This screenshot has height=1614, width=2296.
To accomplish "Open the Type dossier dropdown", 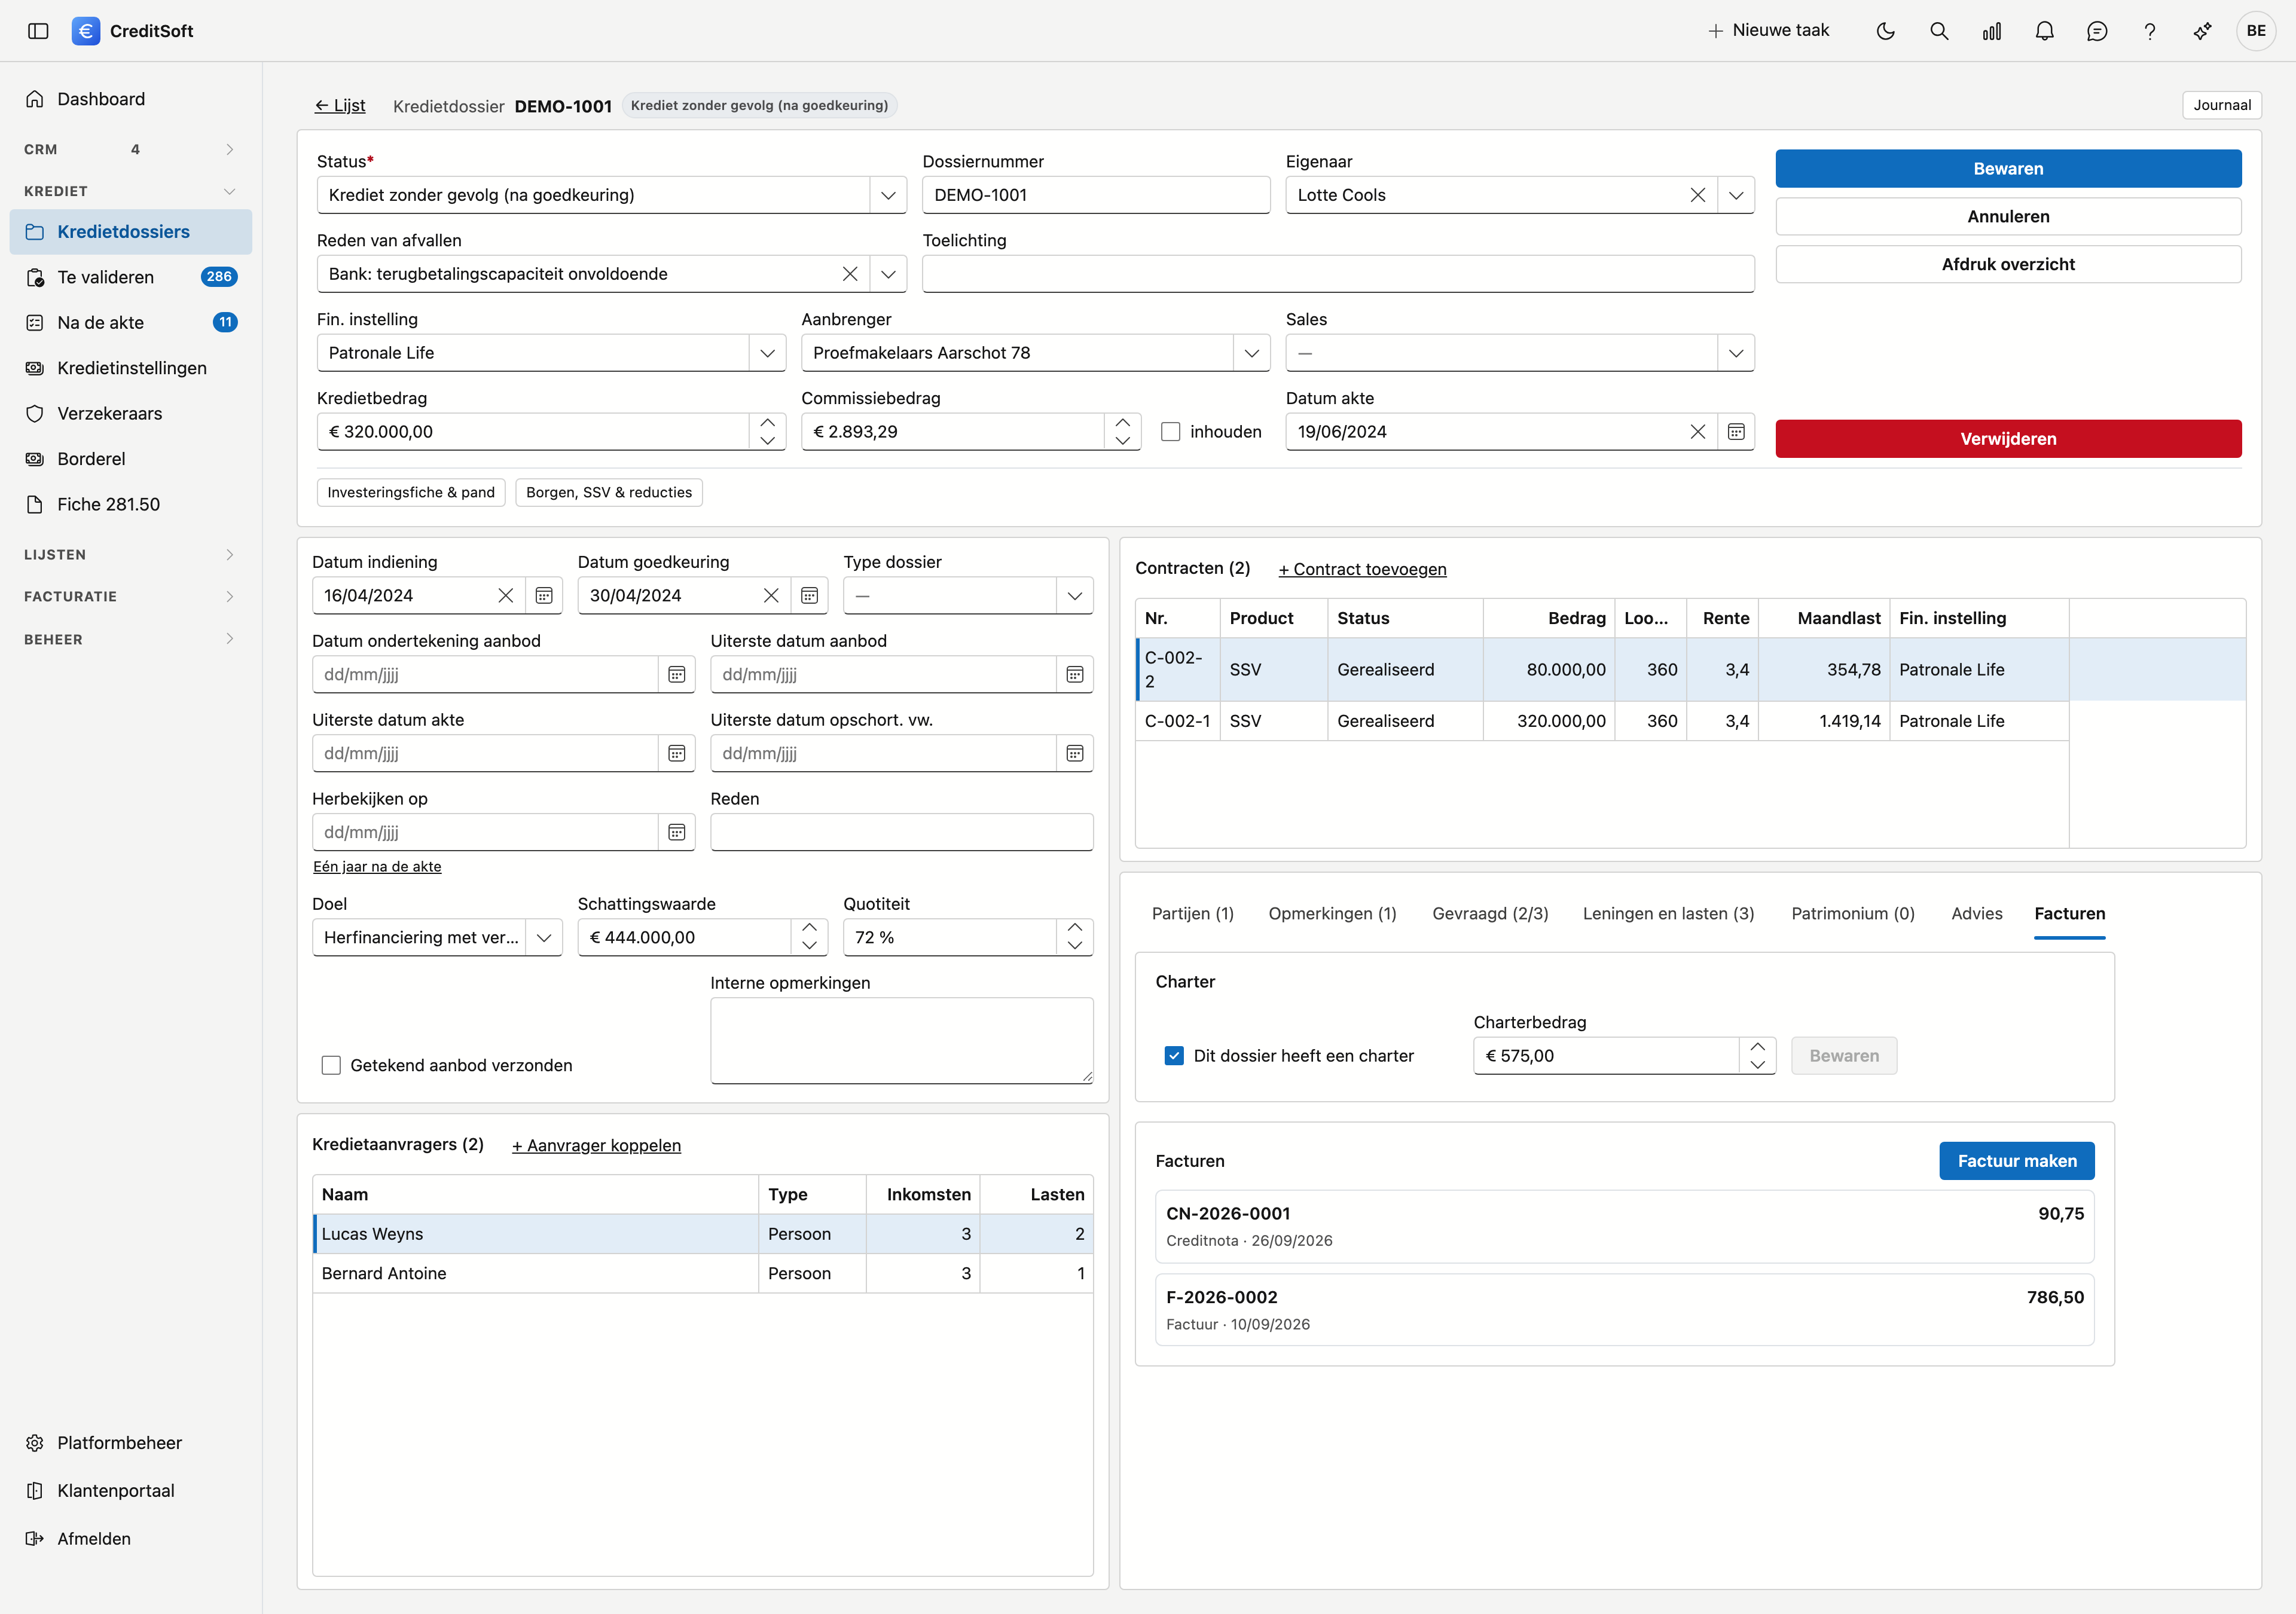I will 1075,596.
